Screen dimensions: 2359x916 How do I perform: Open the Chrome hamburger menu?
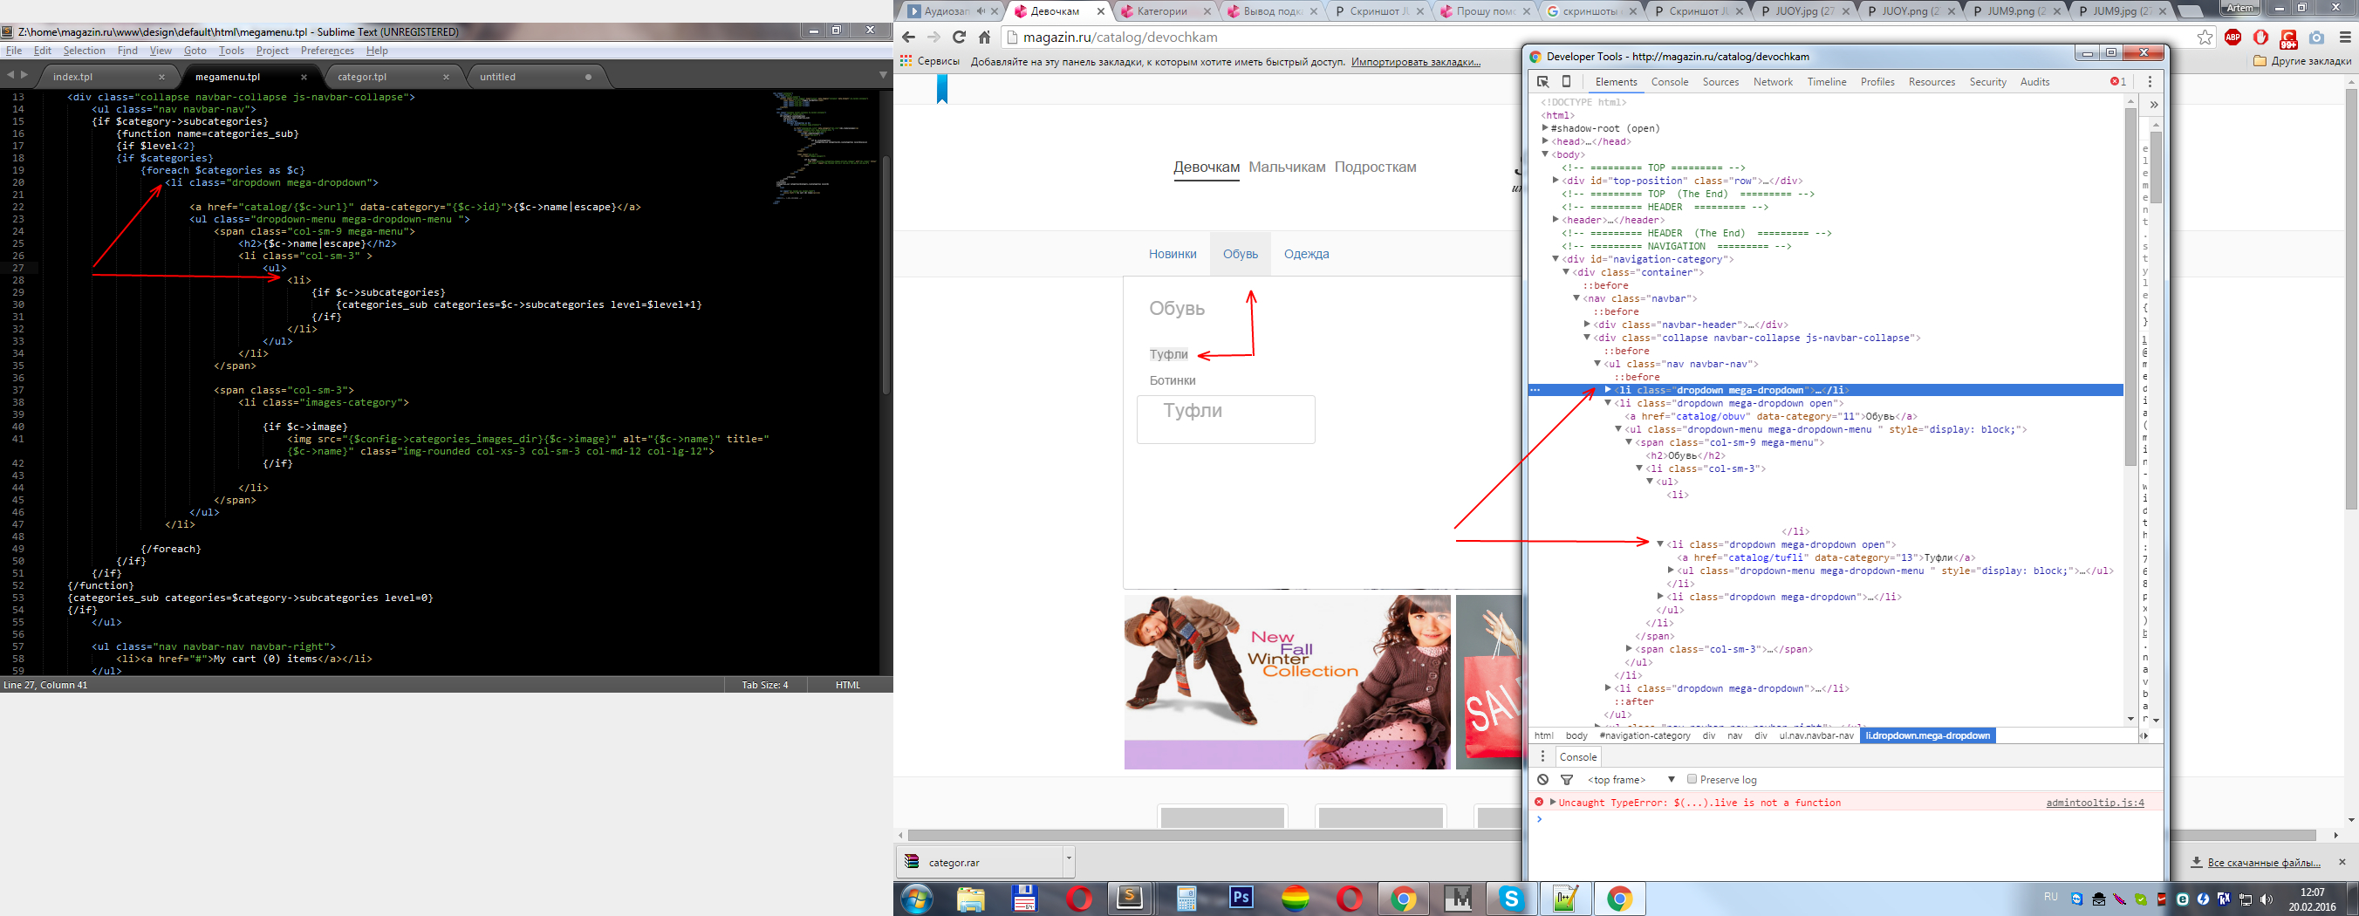pos(2345,38)
